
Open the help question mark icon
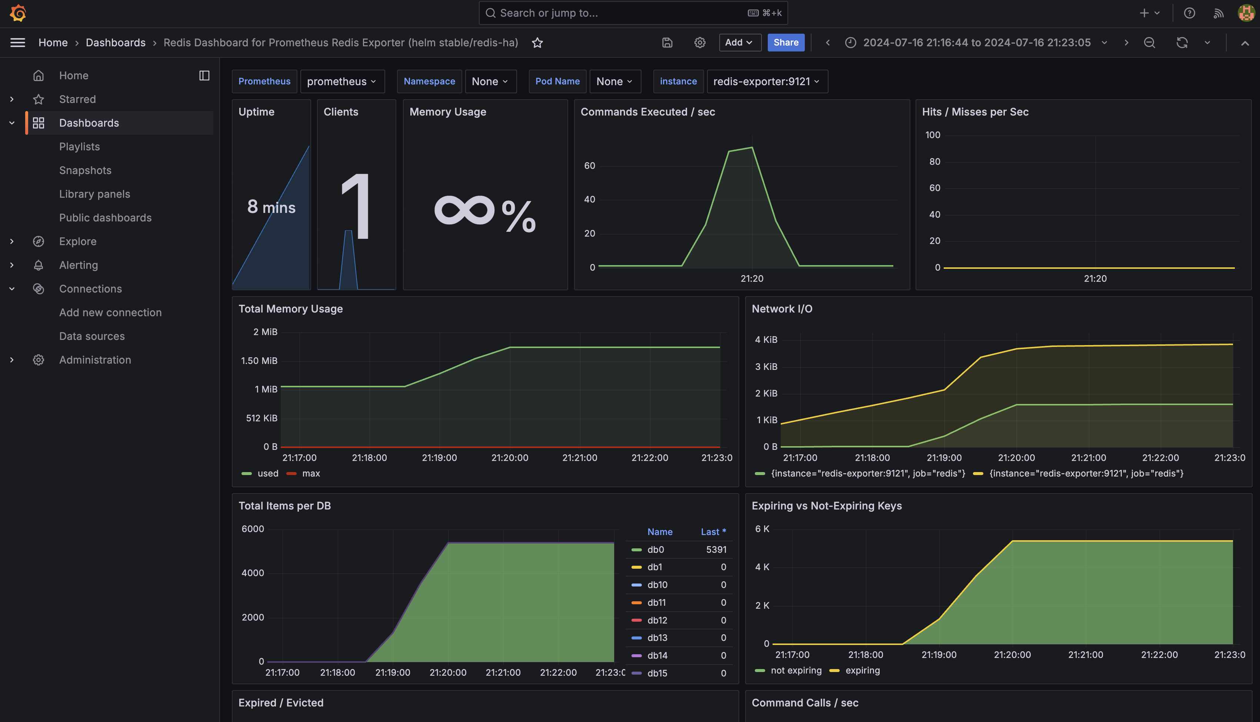(1189, 13)
